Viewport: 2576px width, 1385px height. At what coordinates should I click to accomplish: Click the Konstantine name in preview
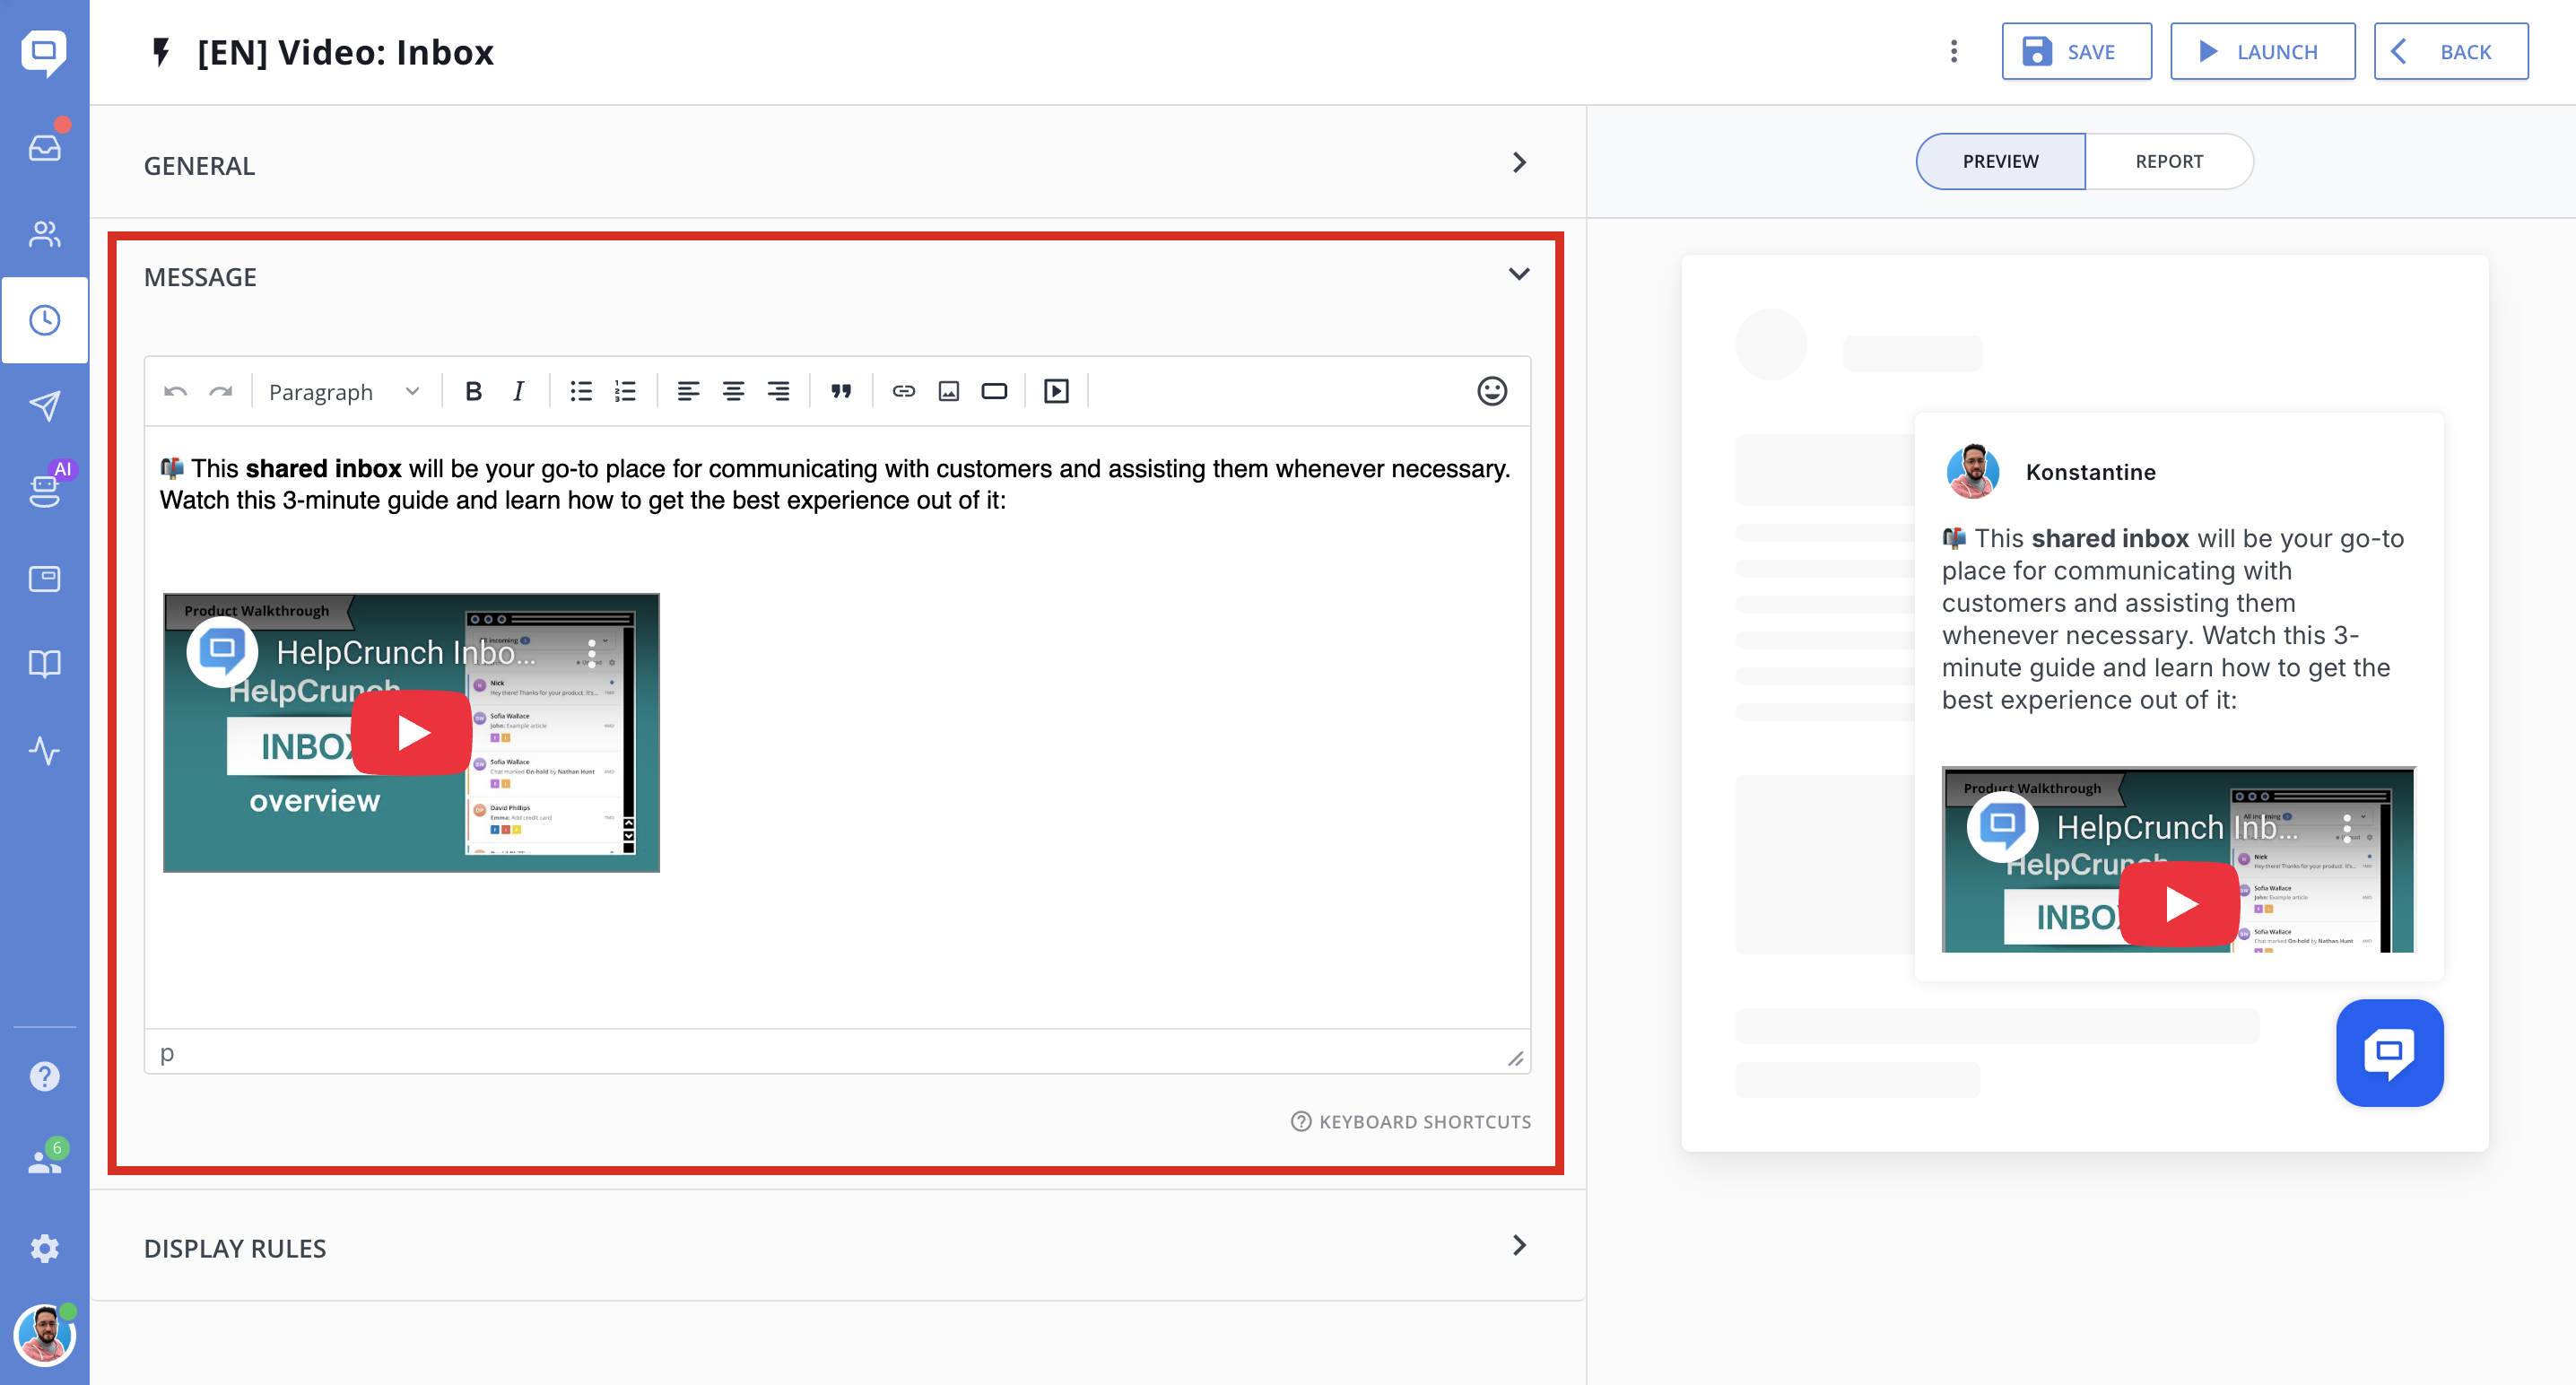[x=2090, y=472]
